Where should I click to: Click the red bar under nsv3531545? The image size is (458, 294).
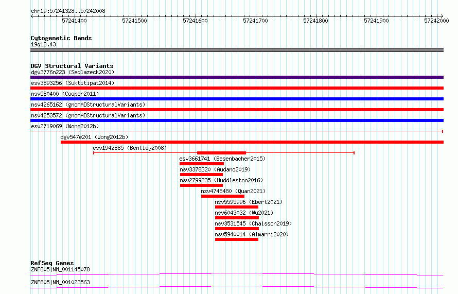point(237,229)
